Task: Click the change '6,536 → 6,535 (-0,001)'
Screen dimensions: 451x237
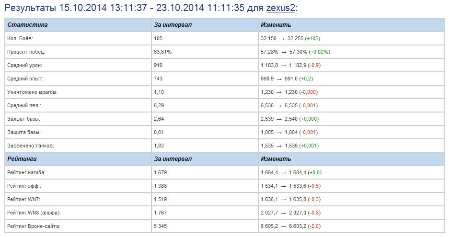Action: [x=289, y=106]
